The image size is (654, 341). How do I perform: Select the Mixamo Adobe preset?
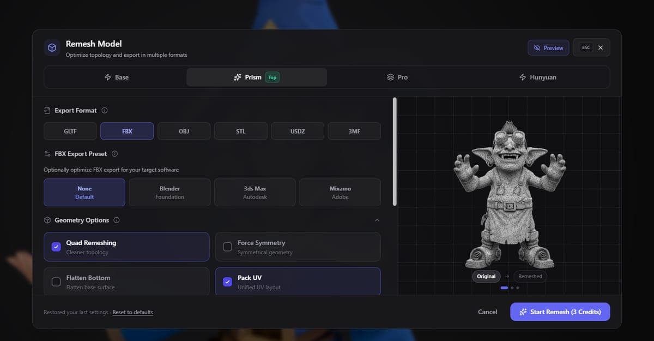(x=340, y=193)
